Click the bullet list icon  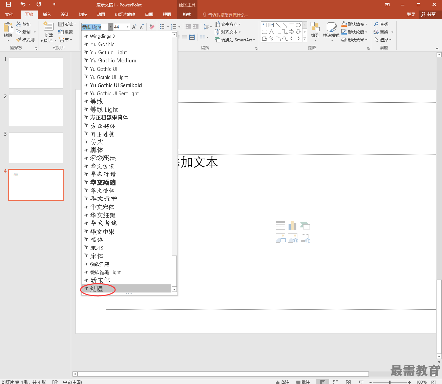pyautogui.click(x=162, y=27)
